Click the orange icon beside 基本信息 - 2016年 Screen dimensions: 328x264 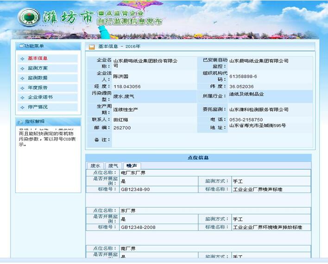click(92, 46)
